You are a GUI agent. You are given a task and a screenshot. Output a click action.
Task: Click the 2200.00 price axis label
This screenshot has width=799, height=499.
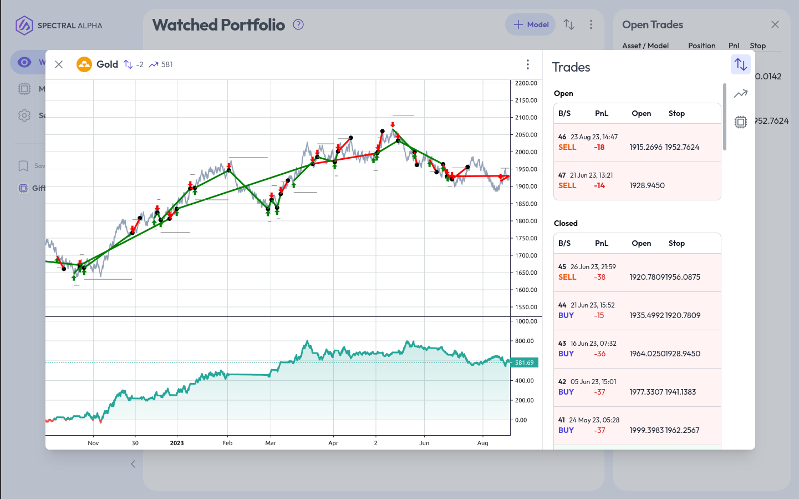[526, 83]
